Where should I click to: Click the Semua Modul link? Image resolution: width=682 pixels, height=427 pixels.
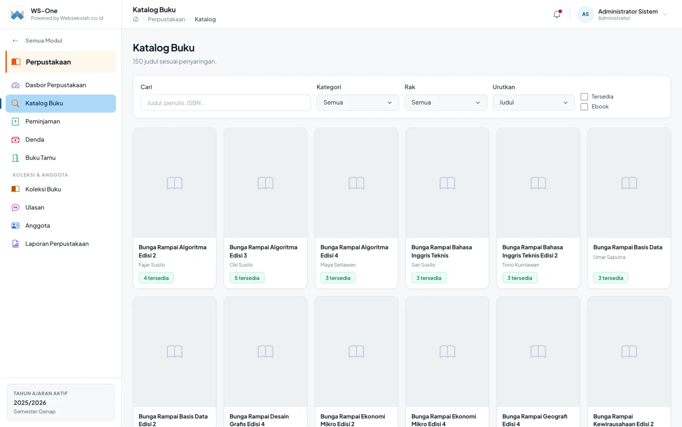[44, 41]
